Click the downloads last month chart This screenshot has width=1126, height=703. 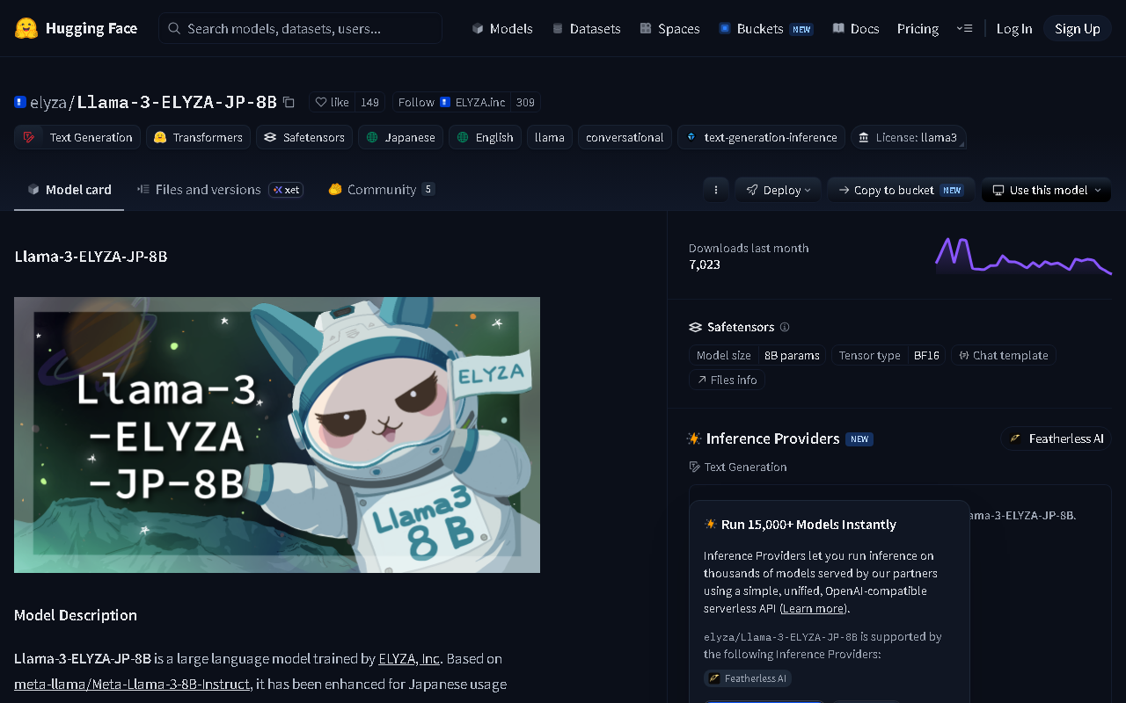[1023, 255]
